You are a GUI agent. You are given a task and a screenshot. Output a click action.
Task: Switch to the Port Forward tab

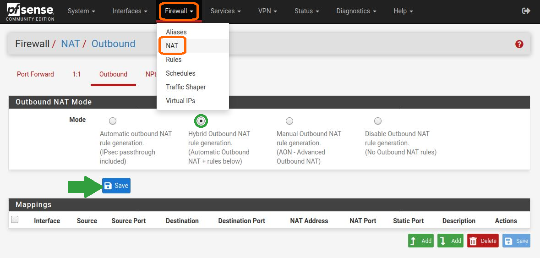click(x=35, y=74)
